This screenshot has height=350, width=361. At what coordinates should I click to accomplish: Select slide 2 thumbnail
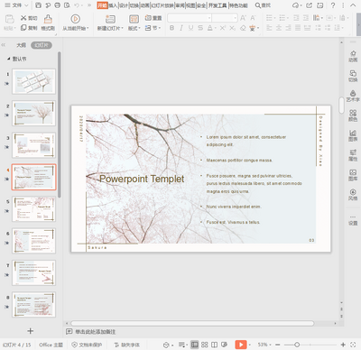(x=33, y=114)
